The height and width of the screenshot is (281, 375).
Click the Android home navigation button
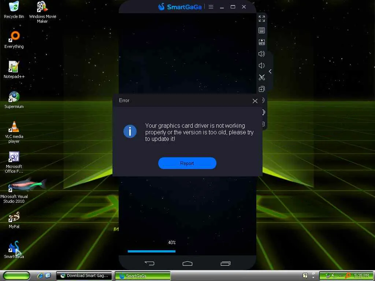187,263
